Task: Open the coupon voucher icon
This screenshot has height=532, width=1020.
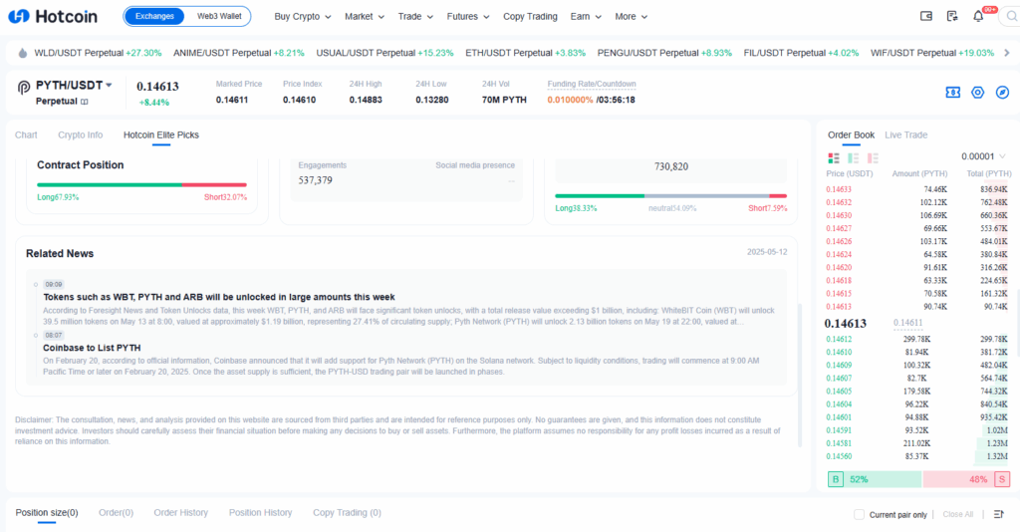Action: (953, 93)
